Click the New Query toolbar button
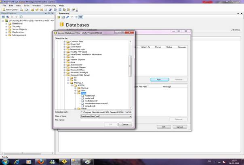This screenshot has width=244, height=165. 10,10
